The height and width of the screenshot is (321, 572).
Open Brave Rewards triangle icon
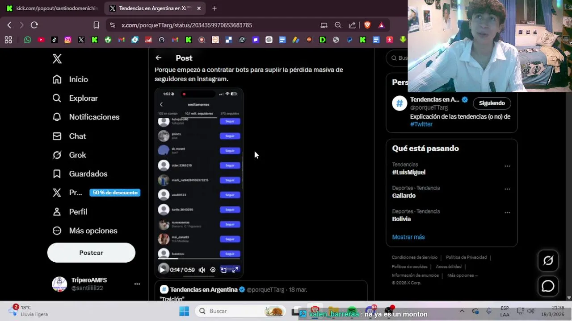click(x=381, y=25)
